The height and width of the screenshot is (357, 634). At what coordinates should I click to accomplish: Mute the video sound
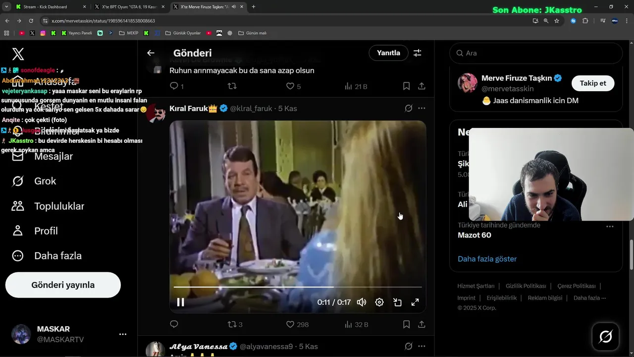tap(362, 302)
